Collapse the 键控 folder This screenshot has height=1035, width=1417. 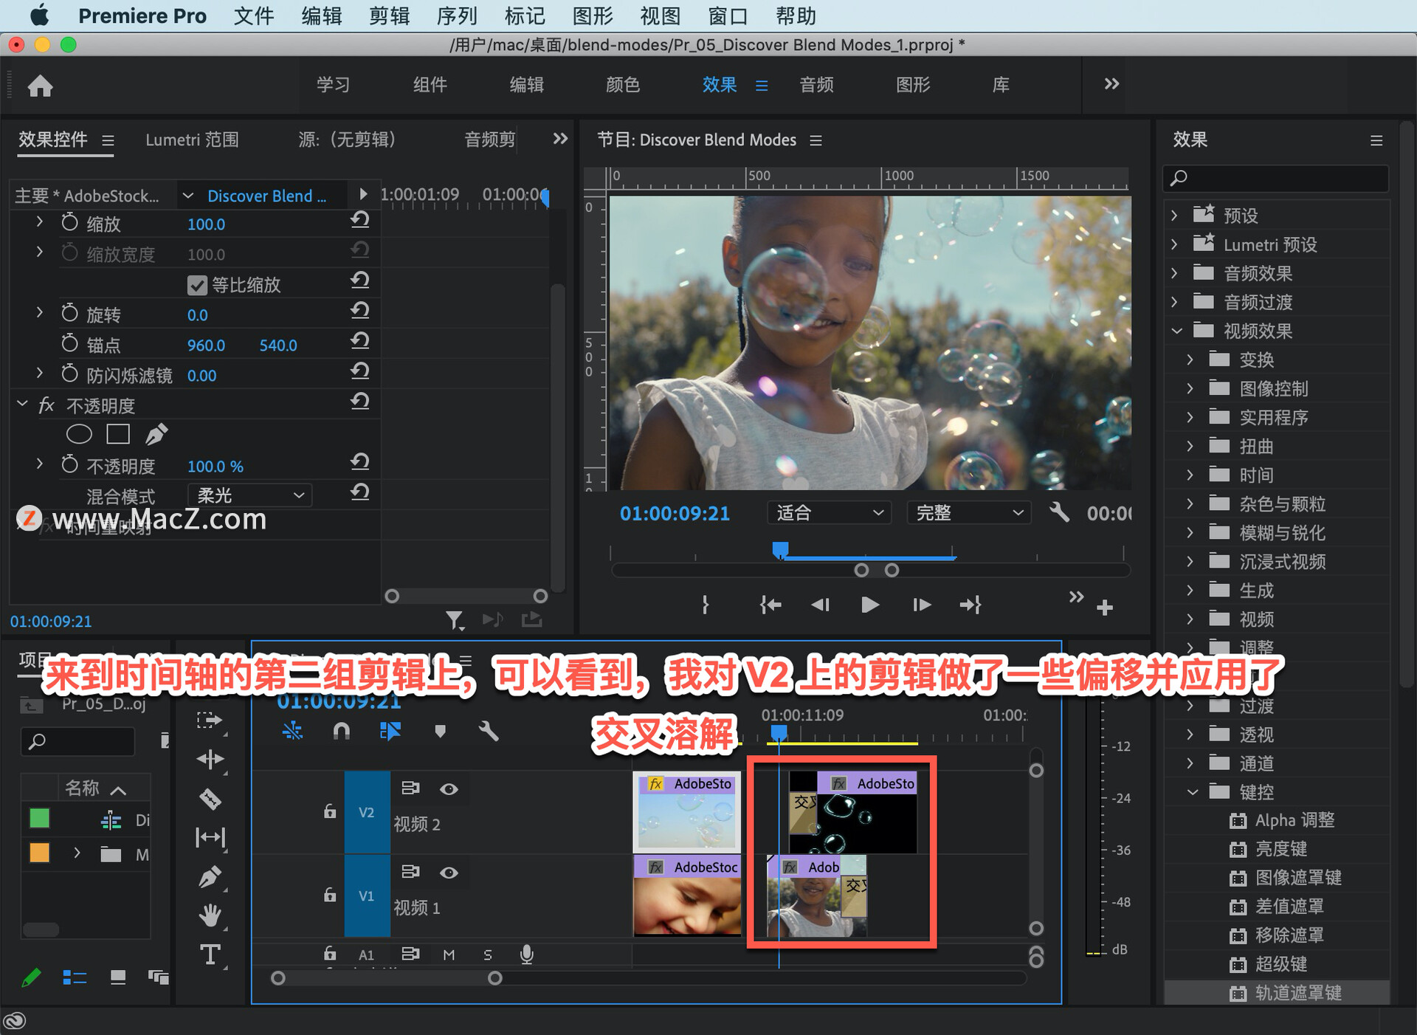click(1192, 792)
